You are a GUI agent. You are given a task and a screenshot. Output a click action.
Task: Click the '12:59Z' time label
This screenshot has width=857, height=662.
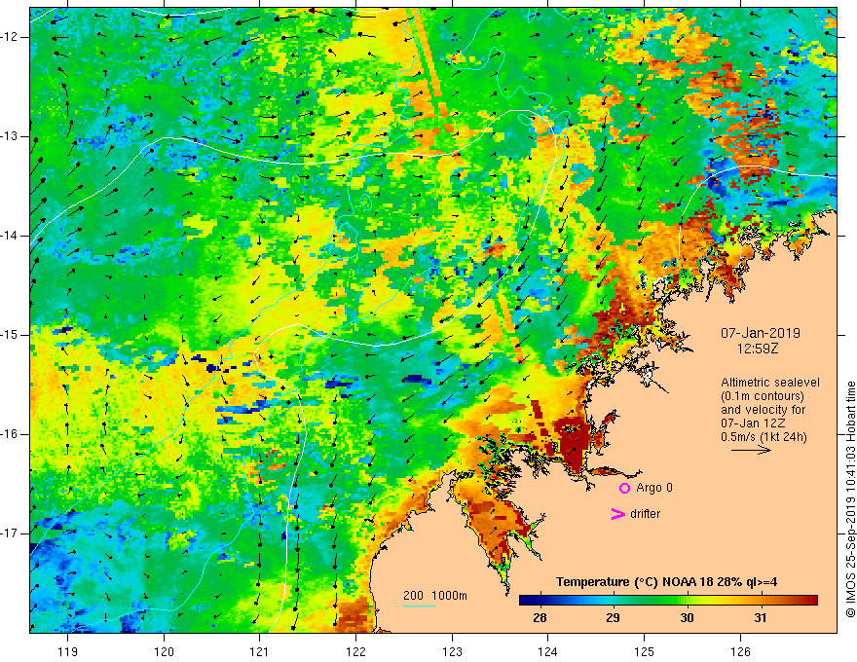point(757,349)
